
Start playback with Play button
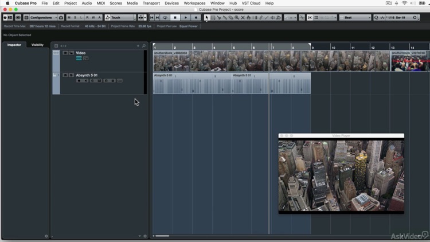(x=186, y=18)
